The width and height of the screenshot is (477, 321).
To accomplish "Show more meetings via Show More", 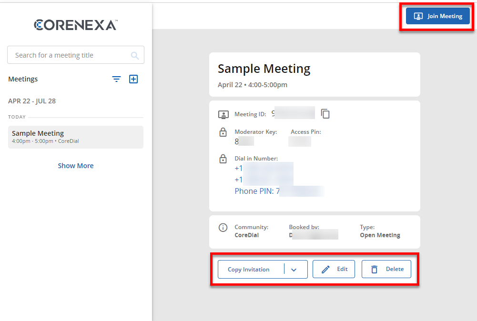I will point(75,165).
